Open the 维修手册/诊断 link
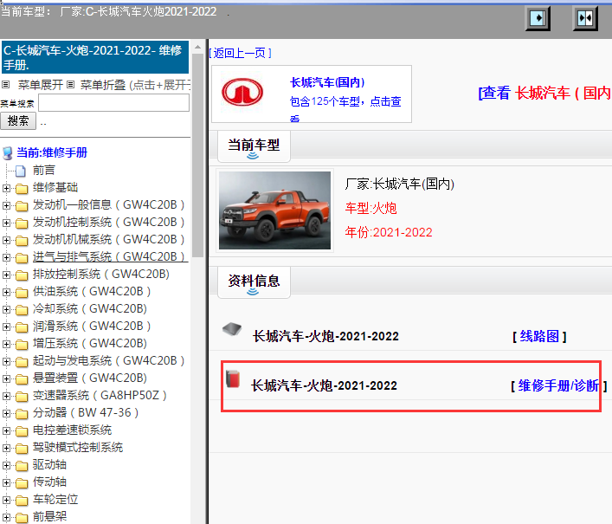Viewport: 612px width, 524px height. tap(558, 385)
